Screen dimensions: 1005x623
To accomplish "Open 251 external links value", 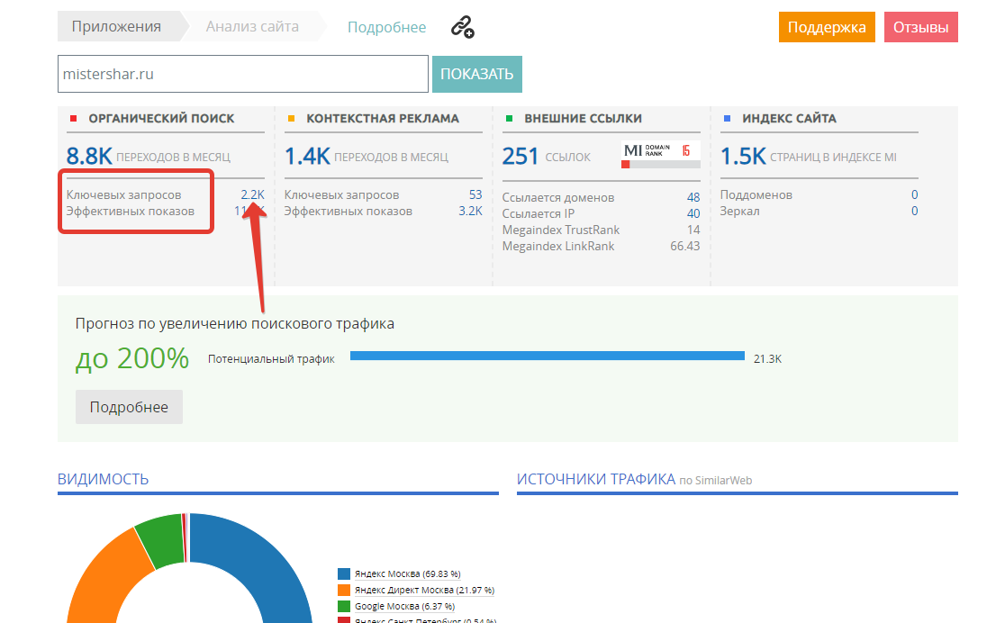I will point(521,156).
